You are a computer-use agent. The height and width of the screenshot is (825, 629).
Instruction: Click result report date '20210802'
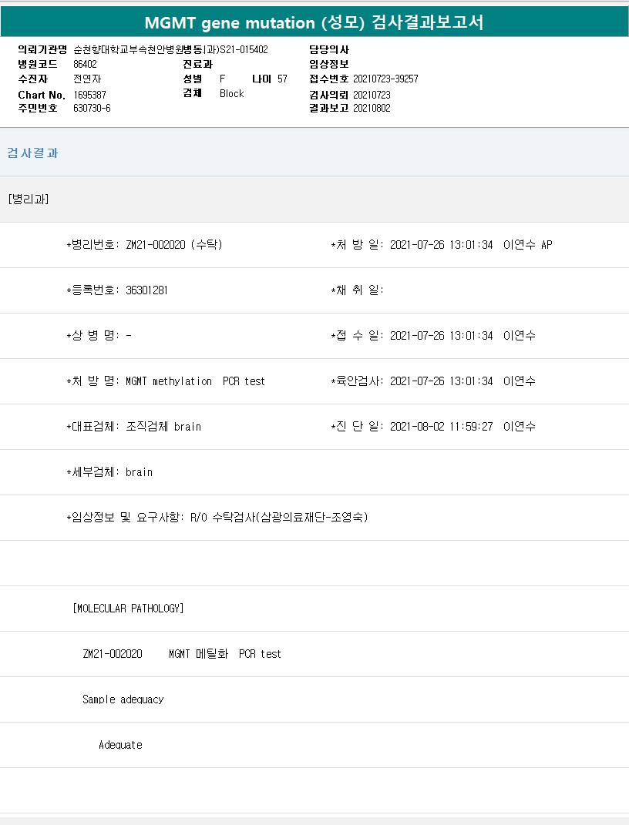[x=372, y=108]
